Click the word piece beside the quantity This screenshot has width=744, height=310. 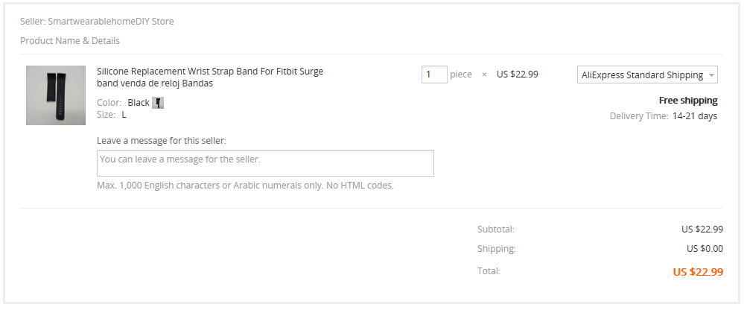461,75
